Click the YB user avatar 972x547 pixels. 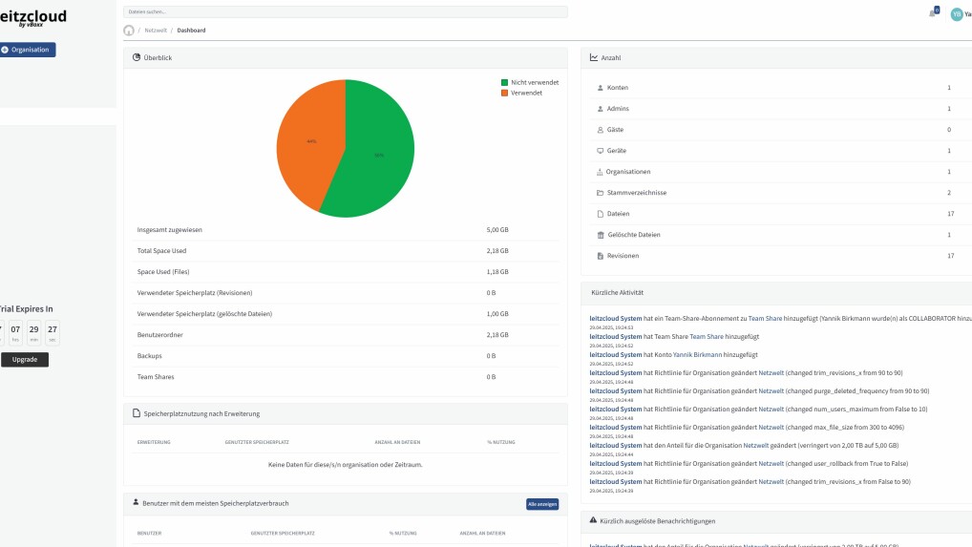pyautogui.click(x=957, y=13)
